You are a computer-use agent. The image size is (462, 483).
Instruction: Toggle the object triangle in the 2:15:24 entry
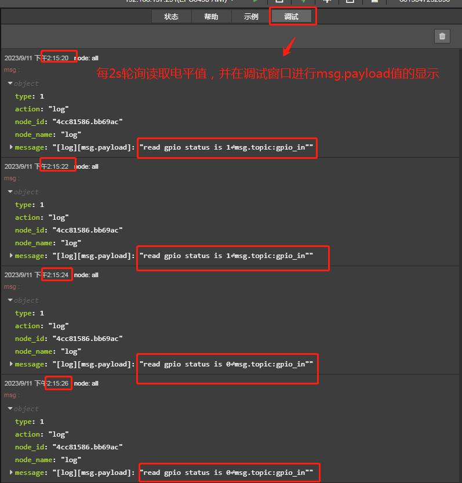pos(10,300)
